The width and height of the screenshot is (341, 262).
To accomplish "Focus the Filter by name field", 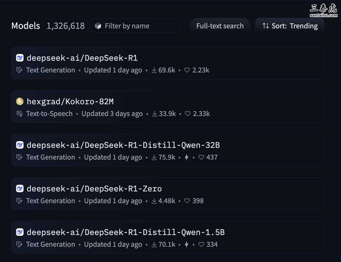I will [135, 26].
